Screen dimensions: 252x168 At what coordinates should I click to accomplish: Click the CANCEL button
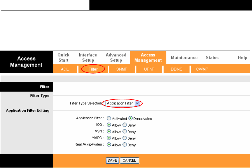(x=130, y=161)
